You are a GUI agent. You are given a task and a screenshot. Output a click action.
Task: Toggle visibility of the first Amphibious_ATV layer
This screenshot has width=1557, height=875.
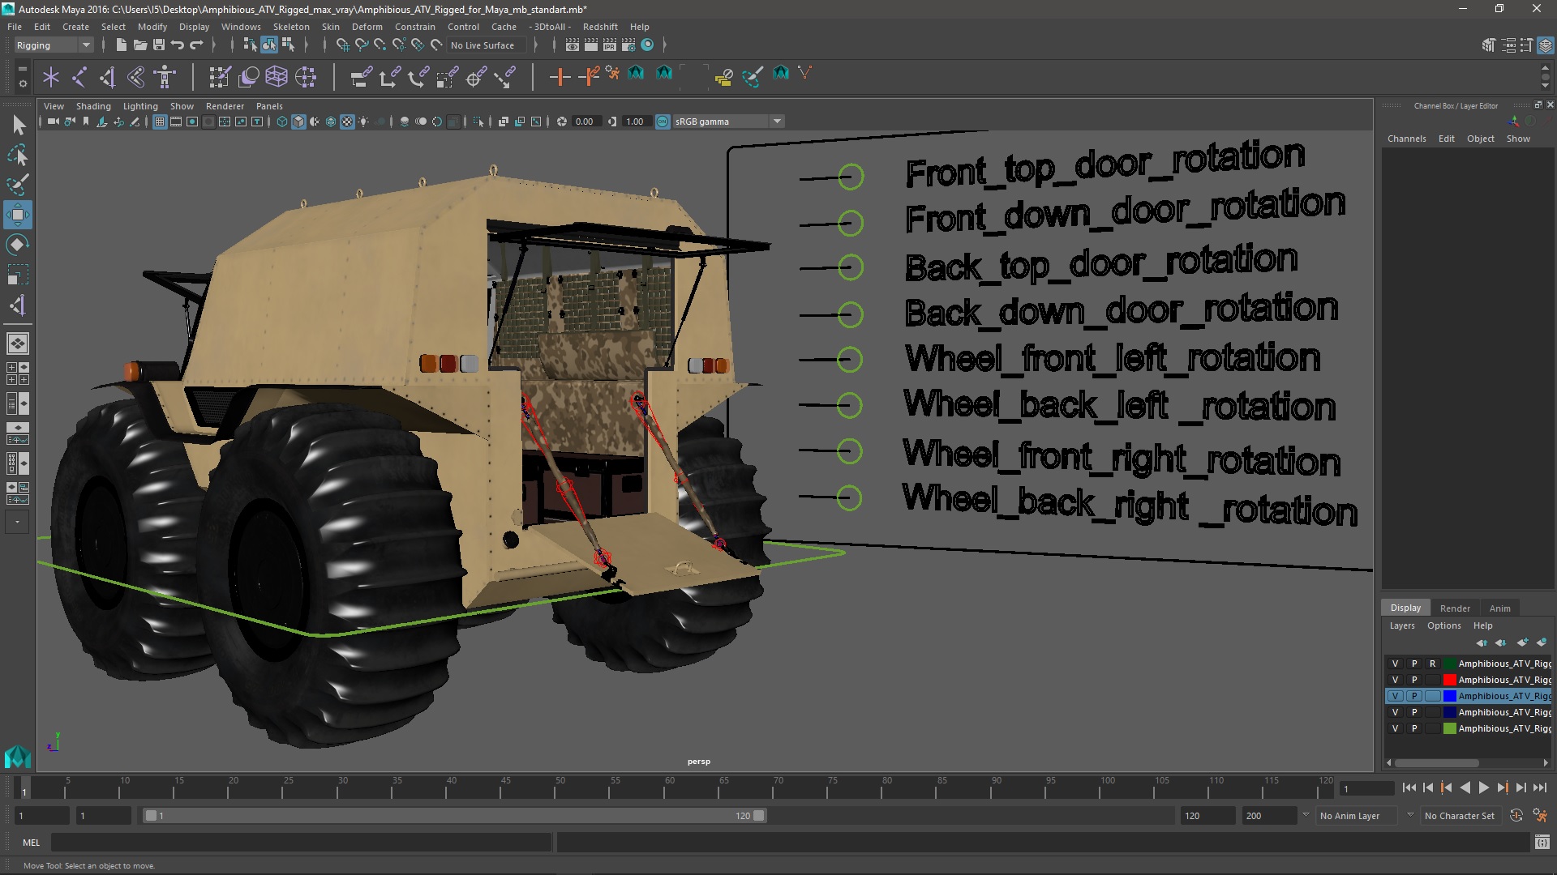(x=1395, y=664)
